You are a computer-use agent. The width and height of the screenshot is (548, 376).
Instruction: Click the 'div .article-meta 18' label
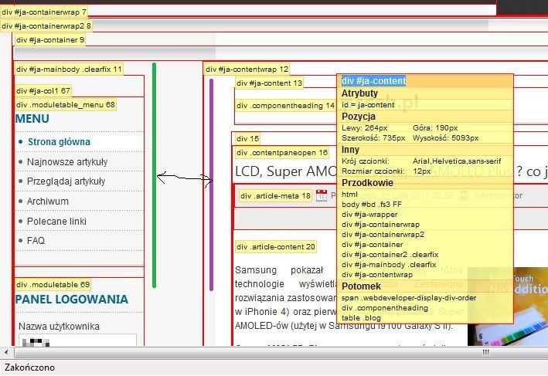pyautogui.click(x=275, y=196)
